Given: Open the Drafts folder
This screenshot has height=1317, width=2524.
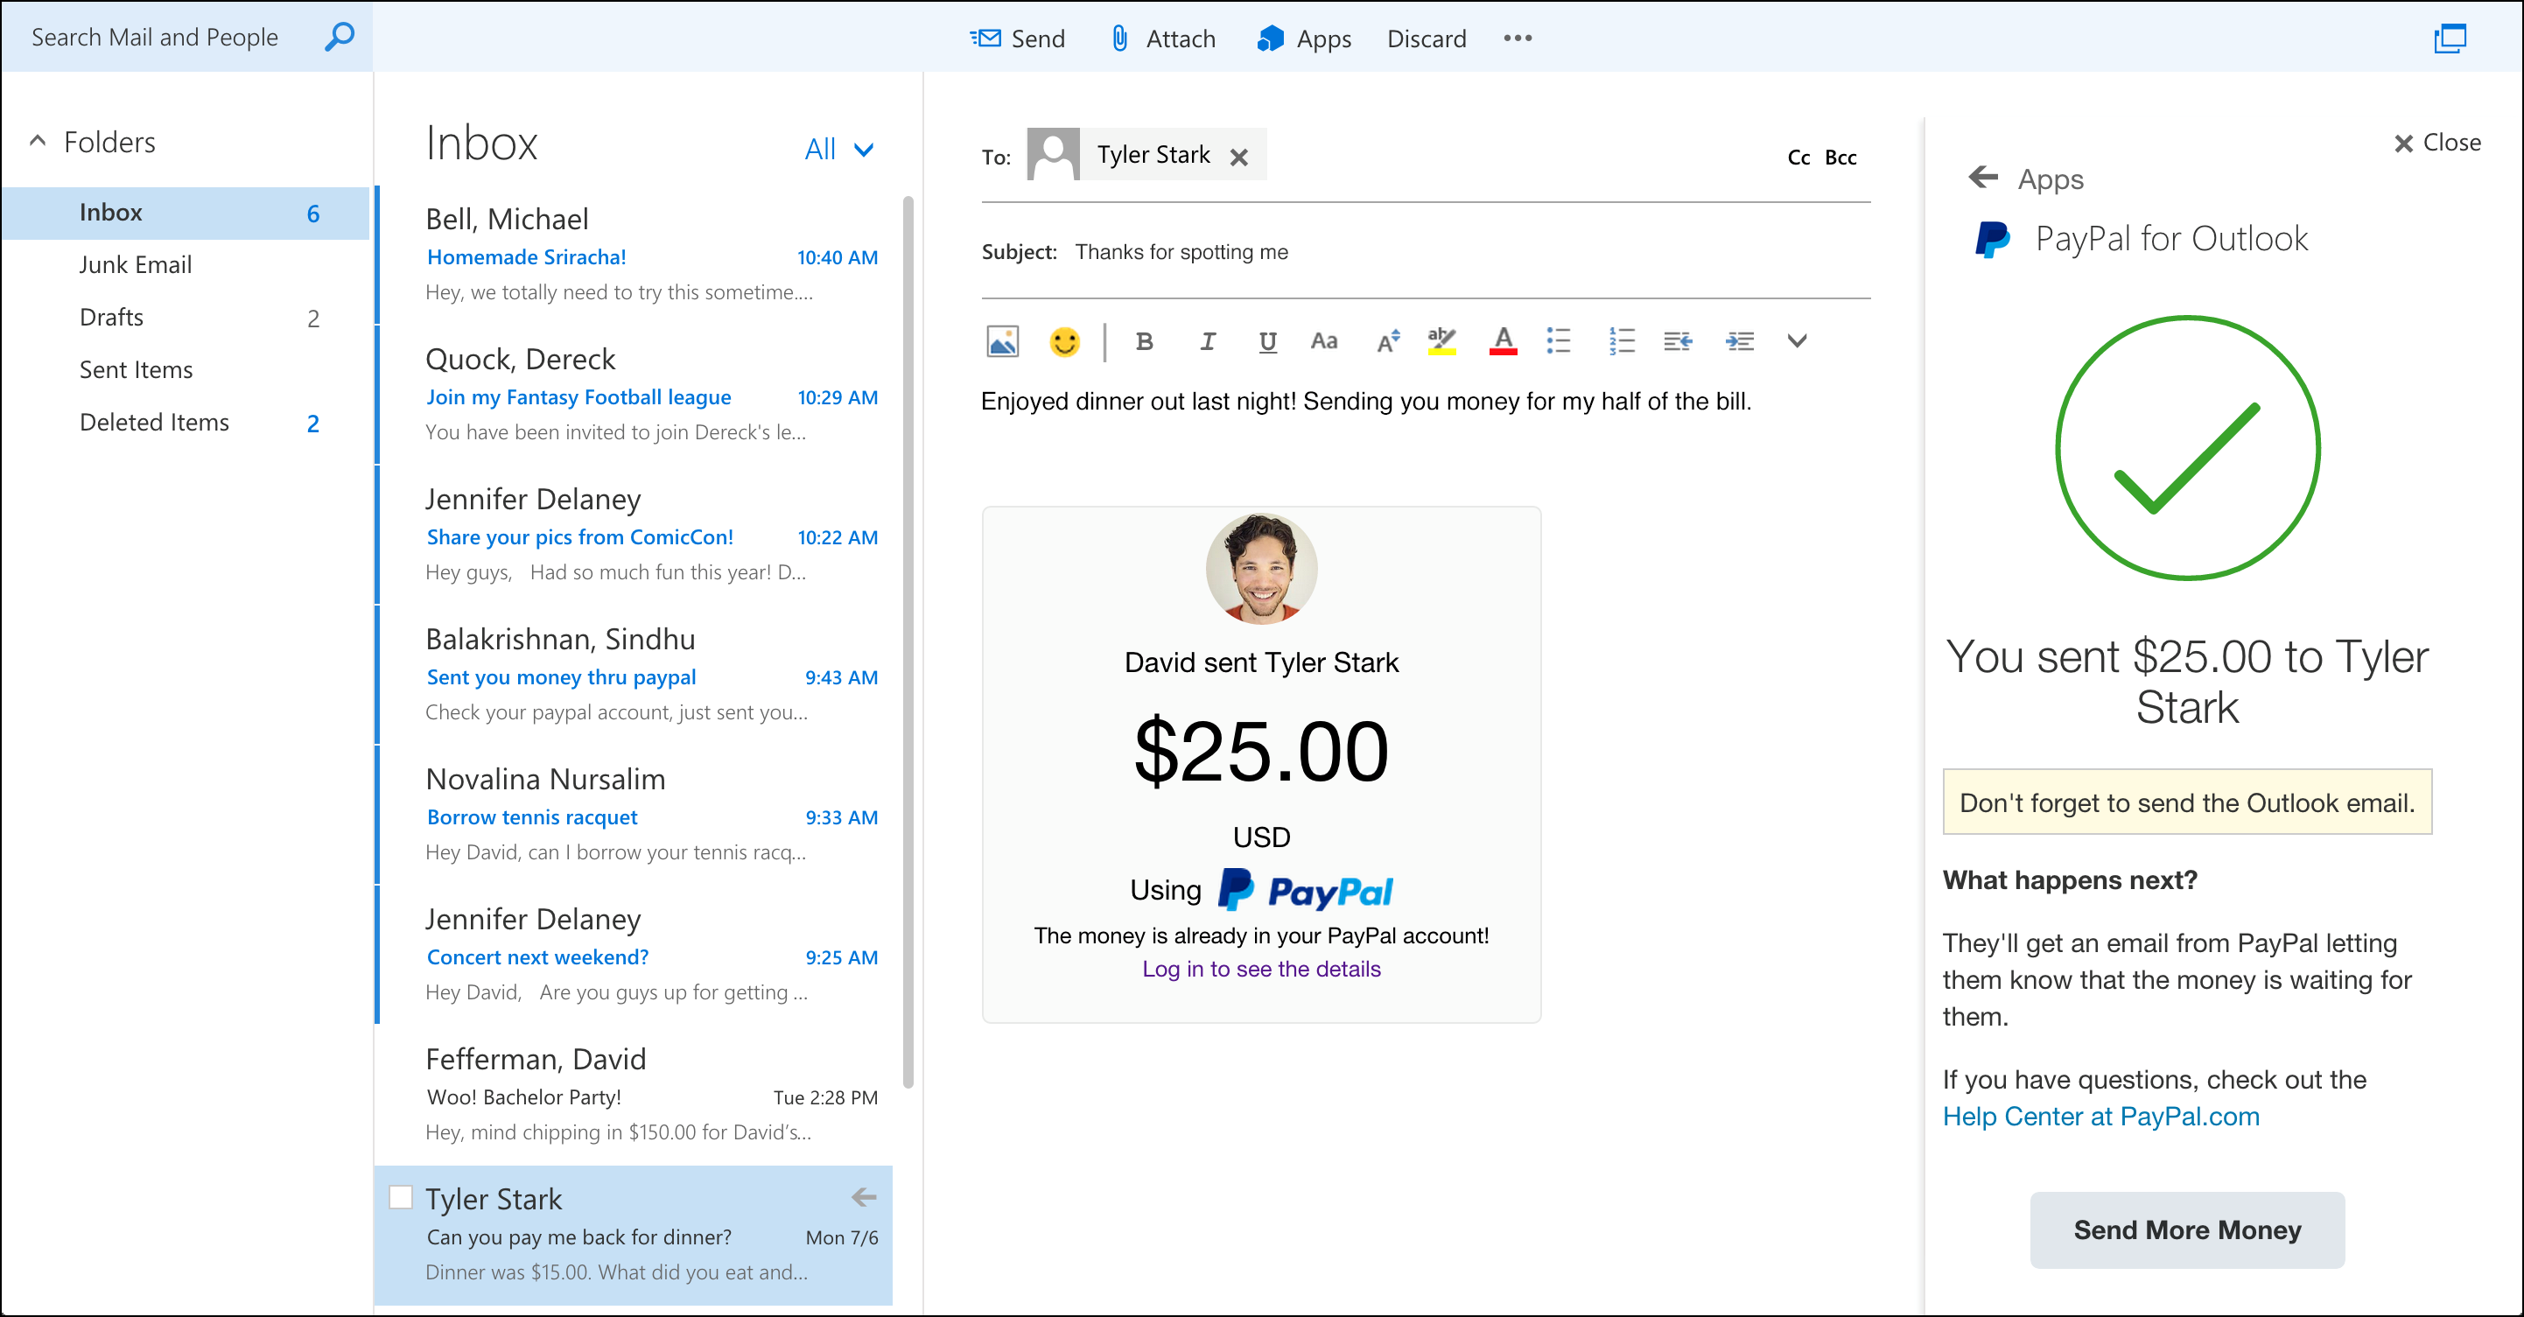Looking at the screenshot, I should coord(112,318).
